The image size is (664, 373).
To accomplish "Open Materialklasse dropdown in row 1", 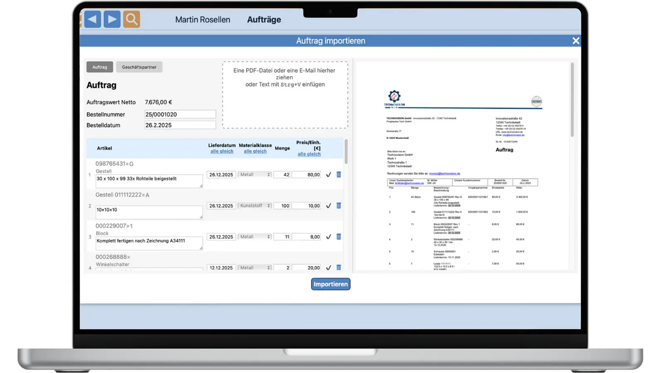I will (x=254, y=174).
